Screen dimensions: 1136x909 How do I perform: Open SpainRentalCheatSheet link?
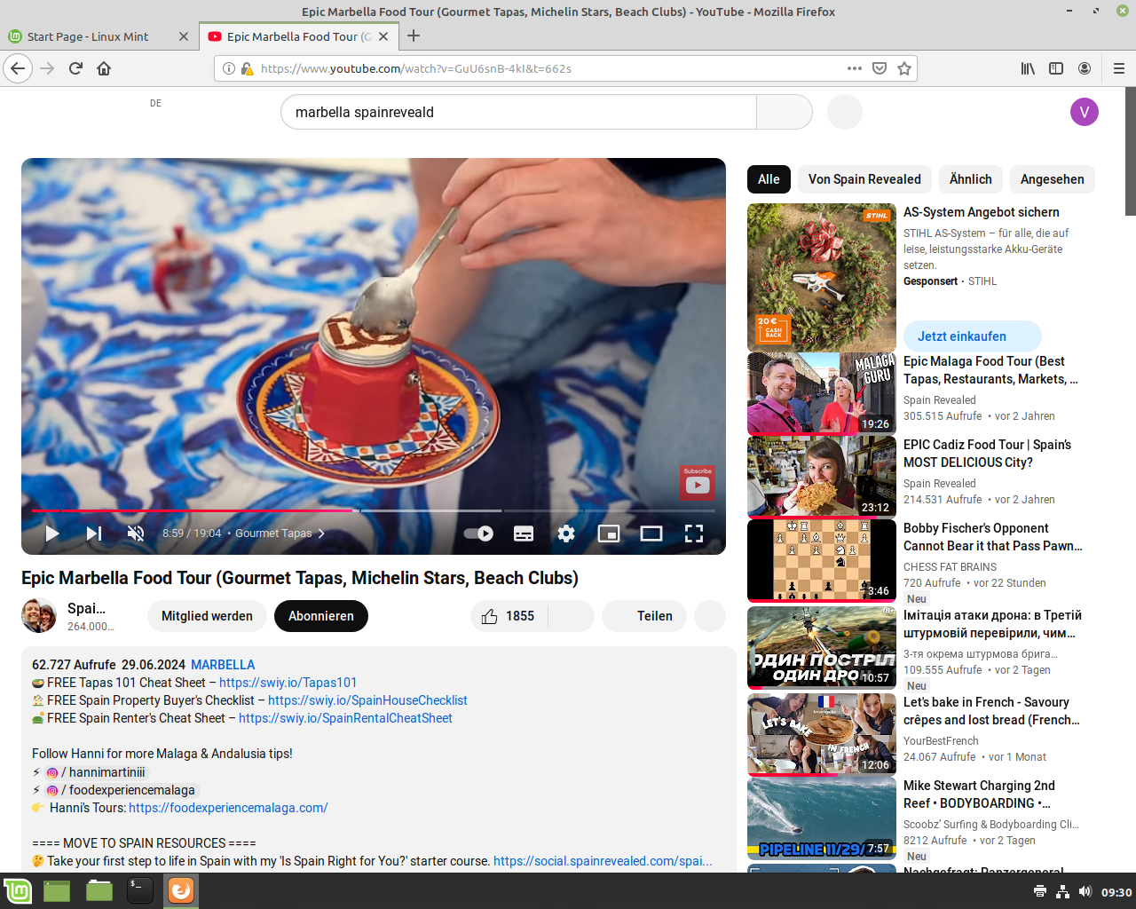tap(345, 718)
